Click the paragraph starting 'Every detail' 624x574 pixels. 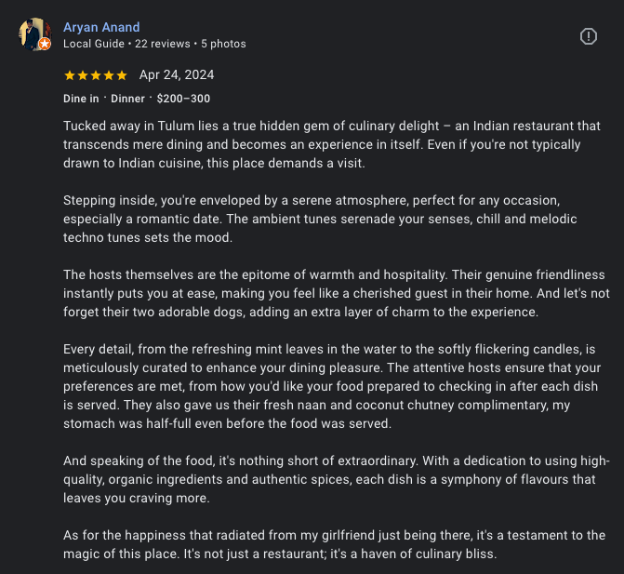[x=332, y=386]
